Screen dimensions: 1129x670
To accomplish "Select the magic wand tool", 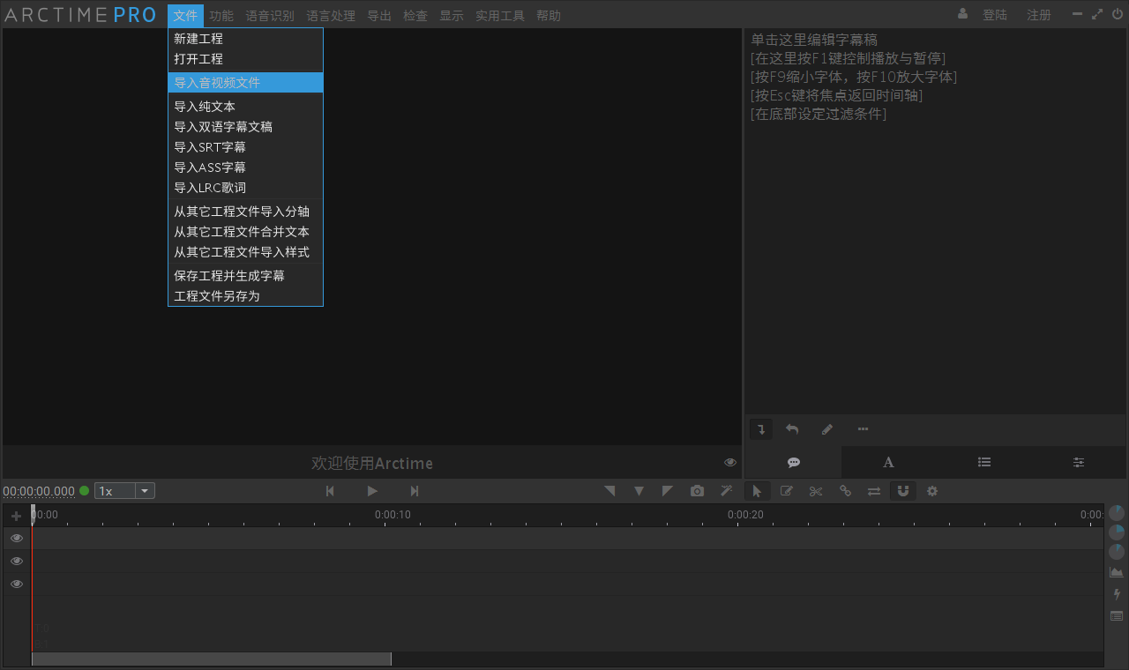I will pos(726,491).
